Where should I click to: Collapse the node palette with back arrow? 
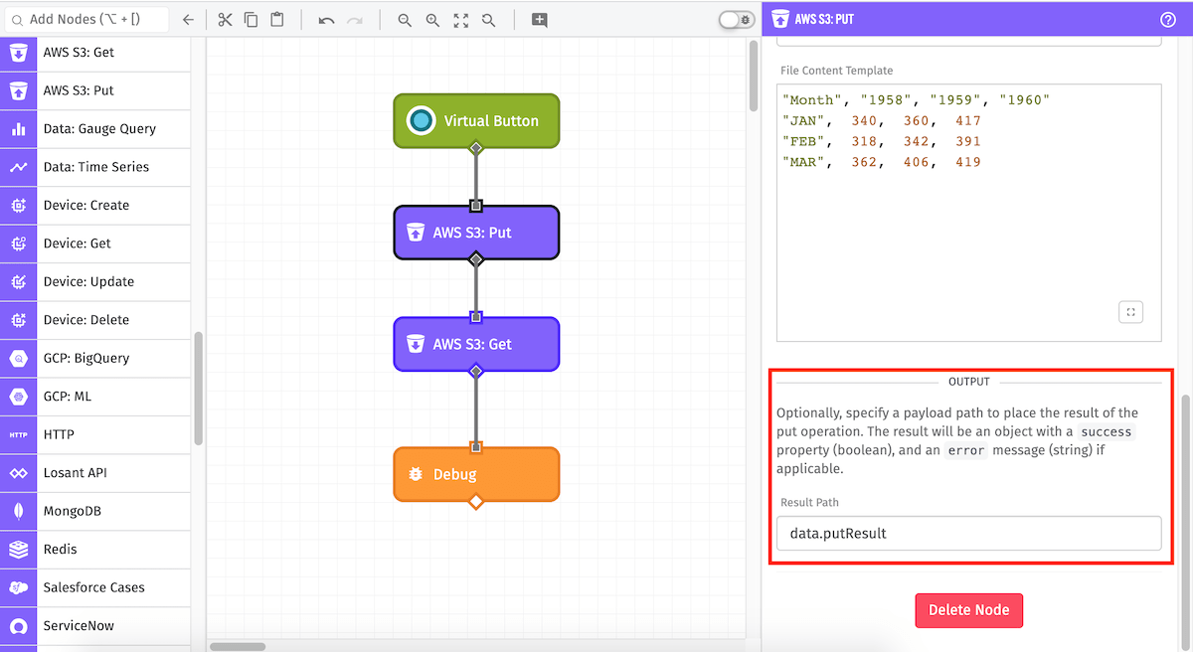click(188, 19)
